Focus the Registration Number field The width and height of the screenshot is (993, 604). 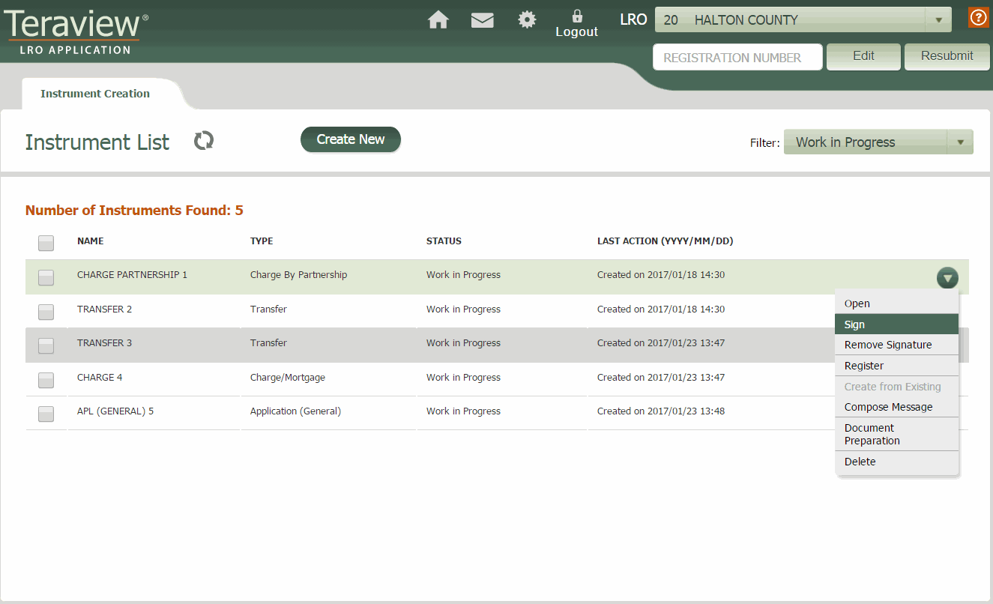tap(737, 58)
